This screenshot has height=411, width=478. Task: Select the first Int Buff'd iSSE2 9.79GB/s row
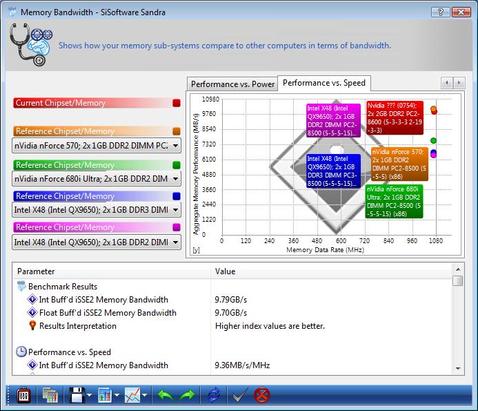(x=232, y=300)
